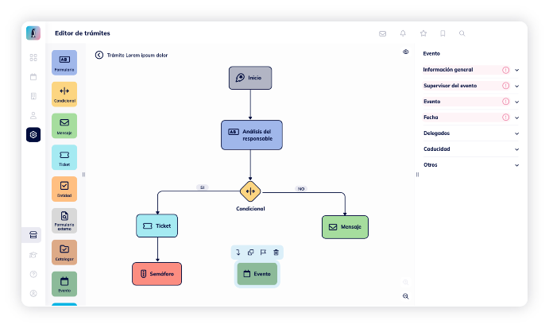Click zoom in magnifier on canvas
The width and height of the screenshot is (549, 328).
tap(406, 282)
